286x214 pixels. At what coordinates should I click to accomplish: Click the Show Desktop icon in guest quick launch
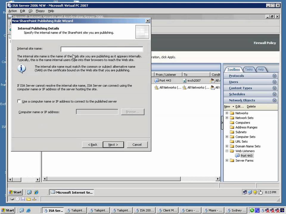pos(29,192)
